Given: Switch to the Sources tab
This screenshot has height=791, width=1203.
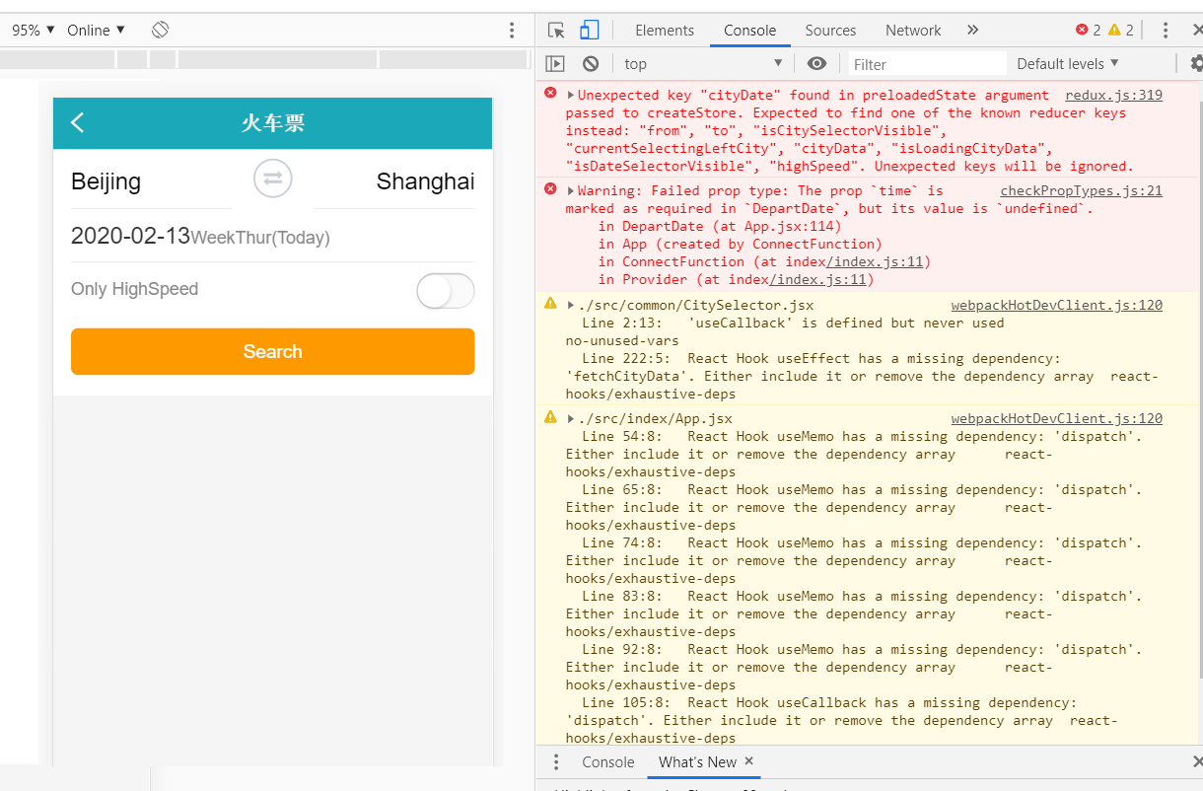Looking at the screenshot, I should coord(830,31).
